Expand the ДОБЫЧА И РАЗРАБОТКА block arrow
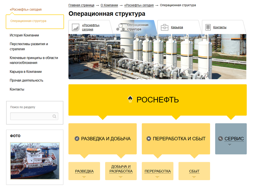Image resolution: width=254 pixels, height=188 pixels. pyautogui.click(x=121, y=177)
